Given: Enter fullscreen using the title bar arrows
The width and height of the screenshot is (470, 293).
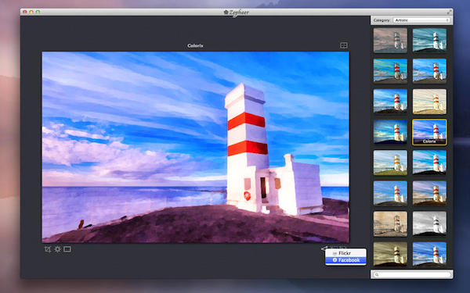Looking at the screenshot, I should coord(449,12).
